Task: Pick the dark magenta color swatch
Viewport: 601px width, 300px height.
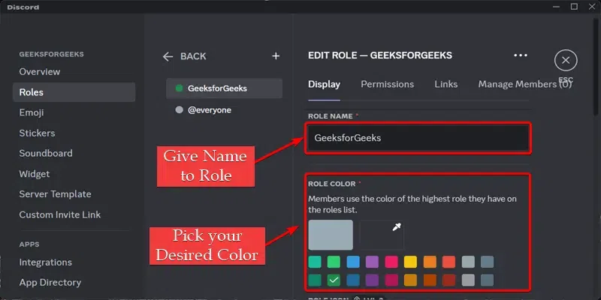Action: coord(391,280)
